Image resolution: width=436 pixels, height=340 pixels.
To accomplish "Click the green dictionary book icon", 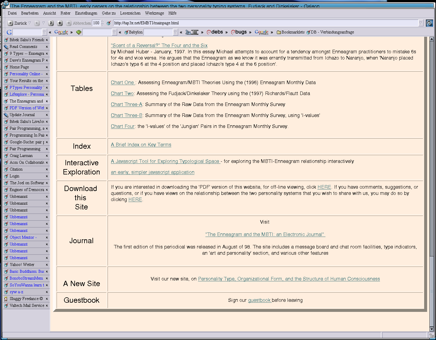I will [79, 32].
